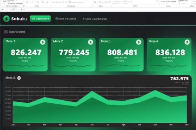
Task: Open Mesclar e Centralizar in the ribbon
Action: pos(77,2)
